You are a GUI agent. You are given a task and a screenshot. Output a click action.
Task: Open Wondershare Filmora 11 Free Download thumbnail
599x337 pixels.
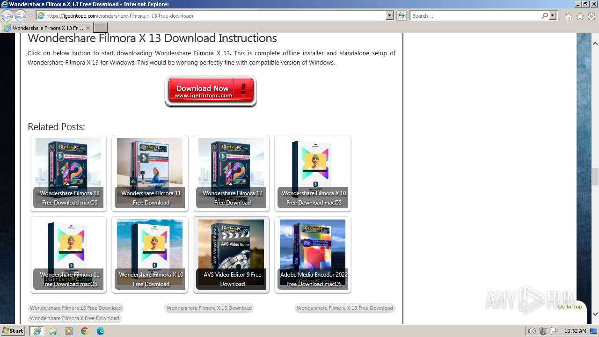(150, 173)
